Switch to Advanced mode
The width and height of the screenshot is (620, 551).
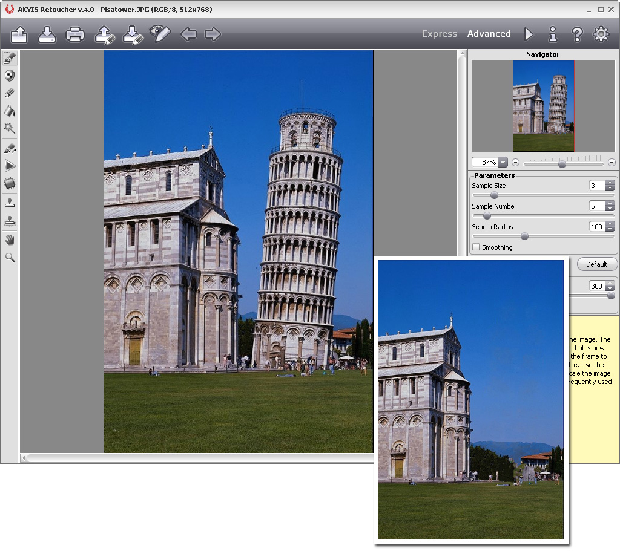489,34
